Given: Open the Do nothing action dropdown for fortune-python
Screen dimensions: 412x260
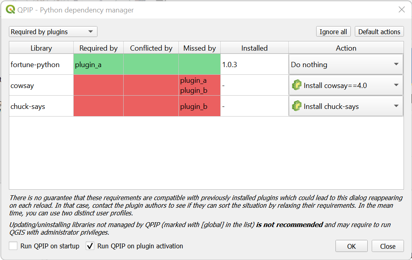Looking at the screenshot, I should coord(346,64).
